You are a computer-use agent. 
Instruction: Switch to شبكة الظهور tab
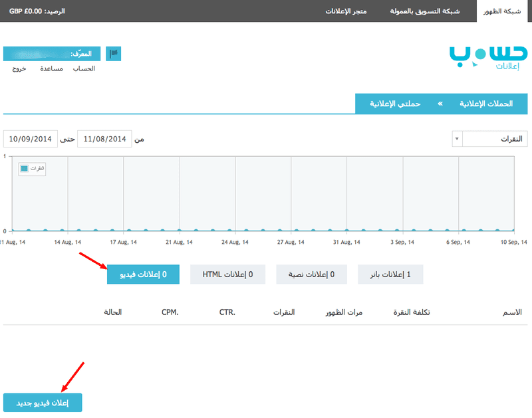click(x=502, y=11)
